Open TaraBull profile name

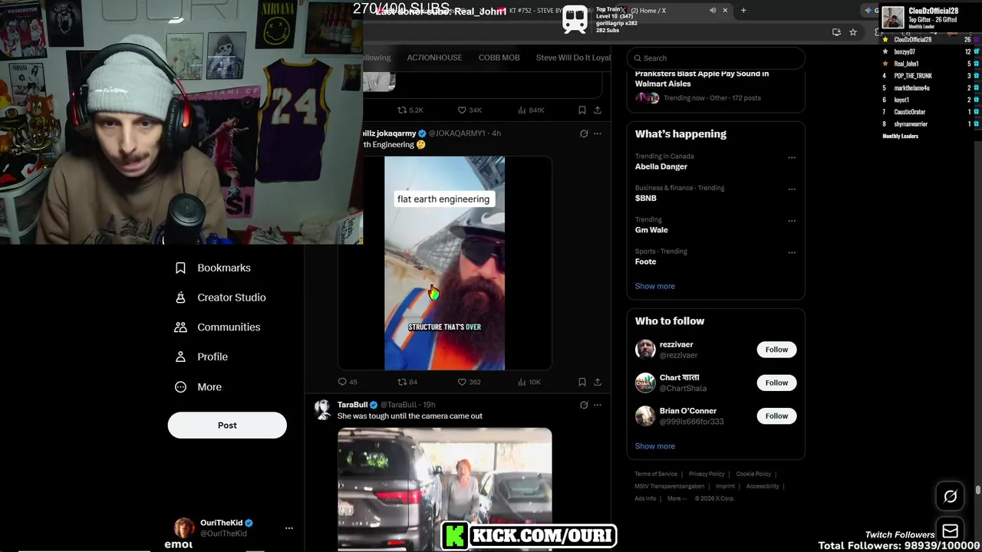click(x=352, y=405)
